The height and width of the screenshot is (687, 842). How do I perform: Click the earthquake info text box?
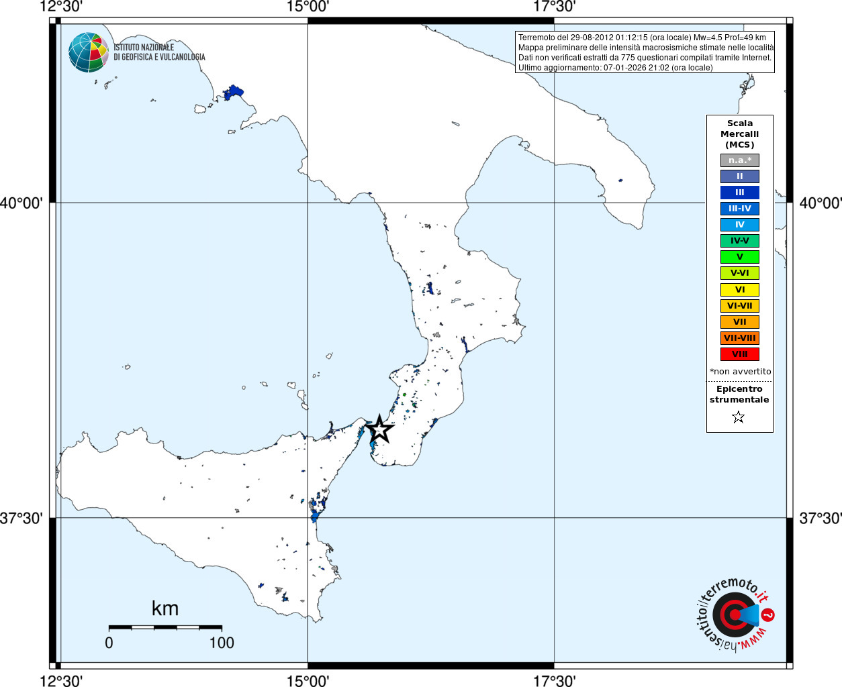pyautogui.click(x=645, y=52)
